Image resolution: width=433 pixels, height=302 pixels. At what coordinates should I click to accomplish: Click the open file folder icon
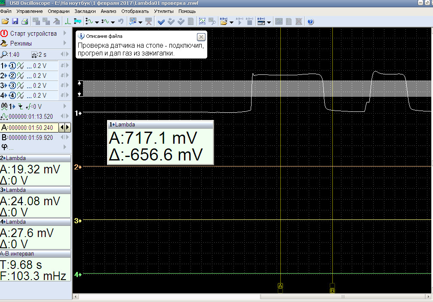click(5, 21)
